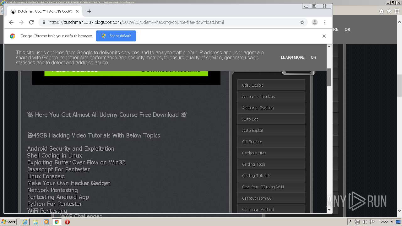Viewport: 402px width, 226px height.
Task: Open the Accounts Cracking category
Action: click(x=271, y=108)
